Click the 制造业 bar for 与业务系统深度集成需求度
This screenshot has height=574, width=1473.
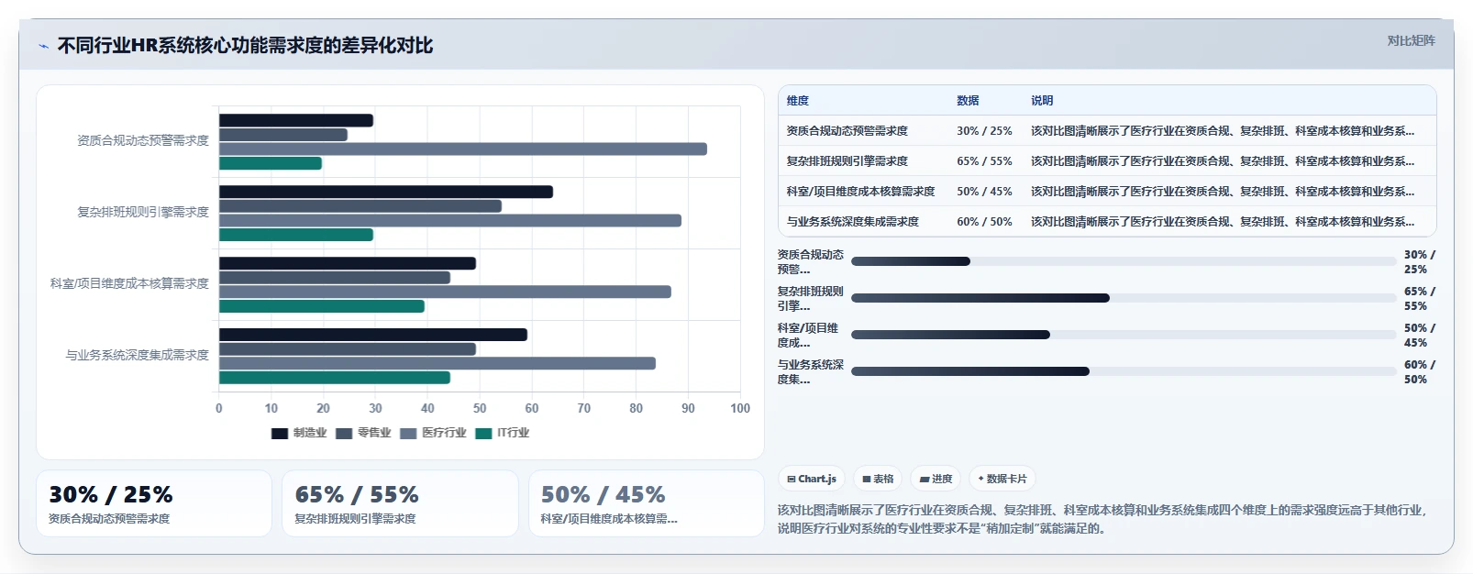(373, 335)
